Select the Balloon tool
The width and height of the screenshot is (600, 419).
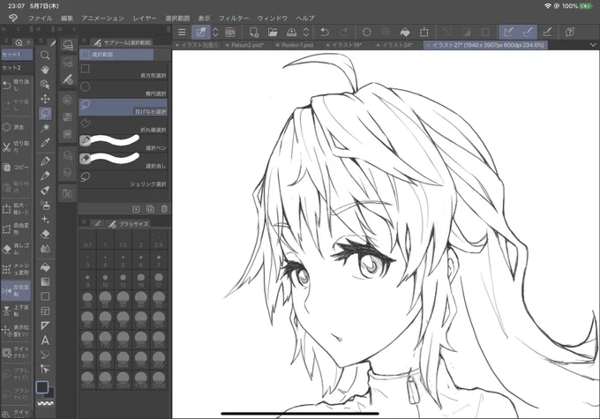(45, 355)
